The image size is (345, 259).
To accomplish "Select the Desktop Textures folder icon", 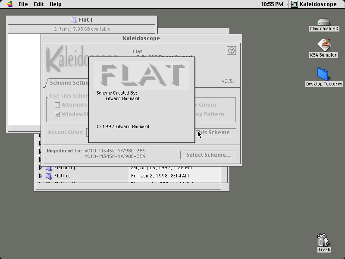I will coord(323,74).
